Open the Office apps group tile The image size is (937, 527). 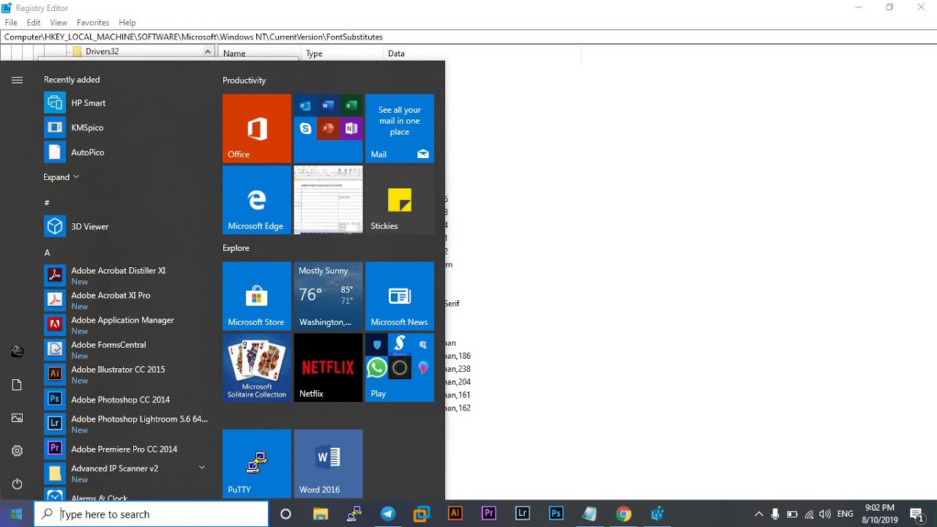tap(328, 128)
